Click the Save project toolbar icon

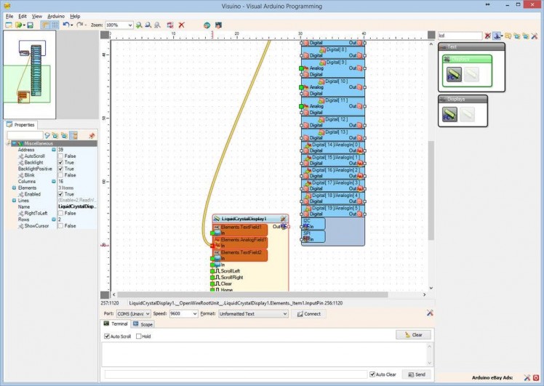30,25
